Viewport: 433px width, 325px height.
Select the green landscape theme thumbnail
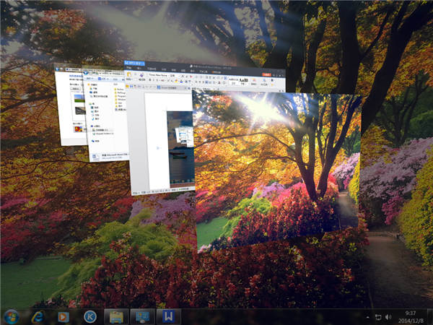point(79,97)
